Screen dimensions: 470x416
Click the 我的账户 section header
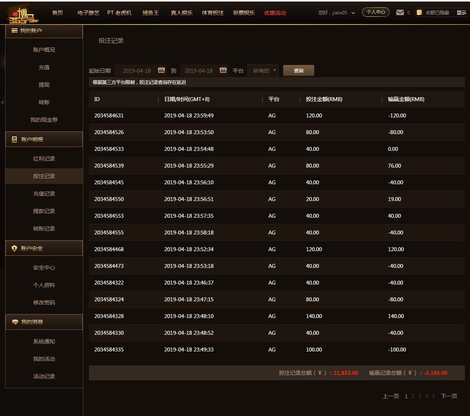click(x=44, y=31)
